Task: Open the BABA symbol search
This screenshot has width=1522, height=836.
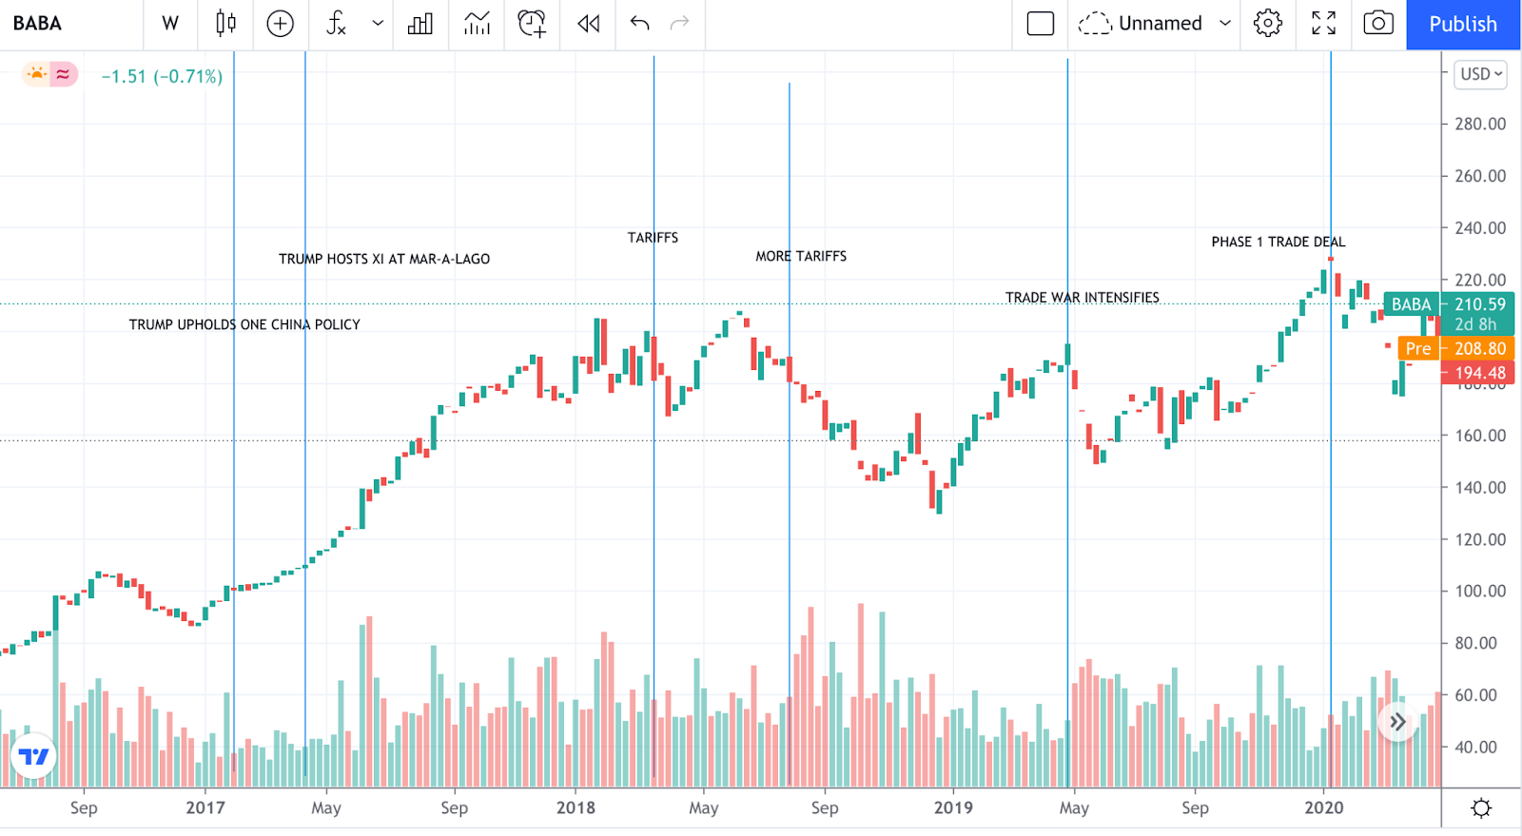Action: click(x=37, y=24)
